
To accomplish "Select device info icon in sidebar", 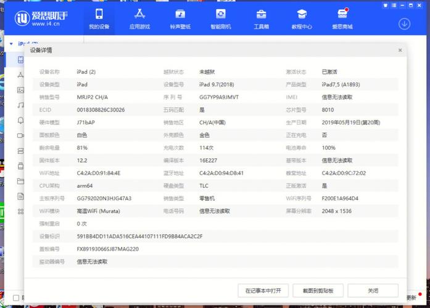I will 20,59.
